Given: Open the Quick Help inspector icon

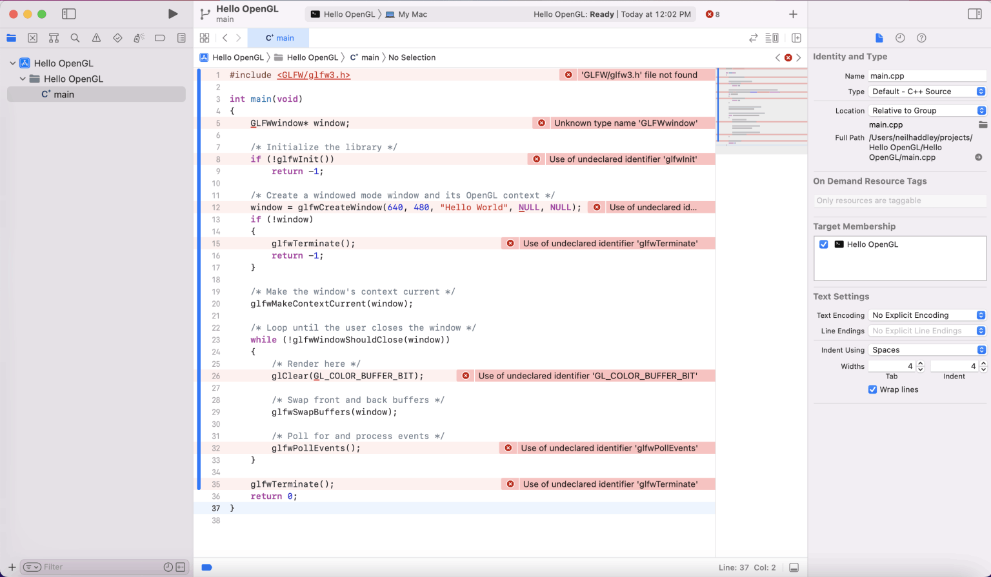Looking at the screenshot, I should [x=921, y=38].
